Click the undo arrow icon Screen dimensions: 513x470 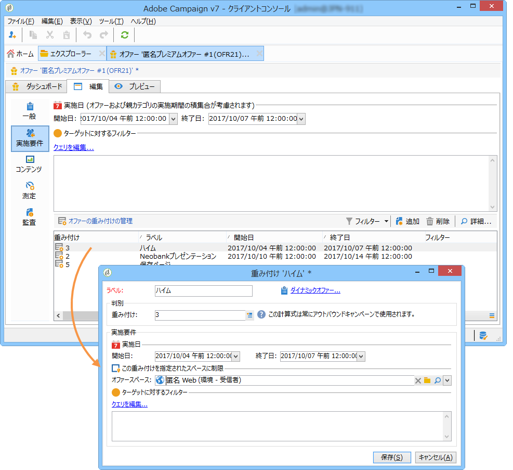click(87, 35)
